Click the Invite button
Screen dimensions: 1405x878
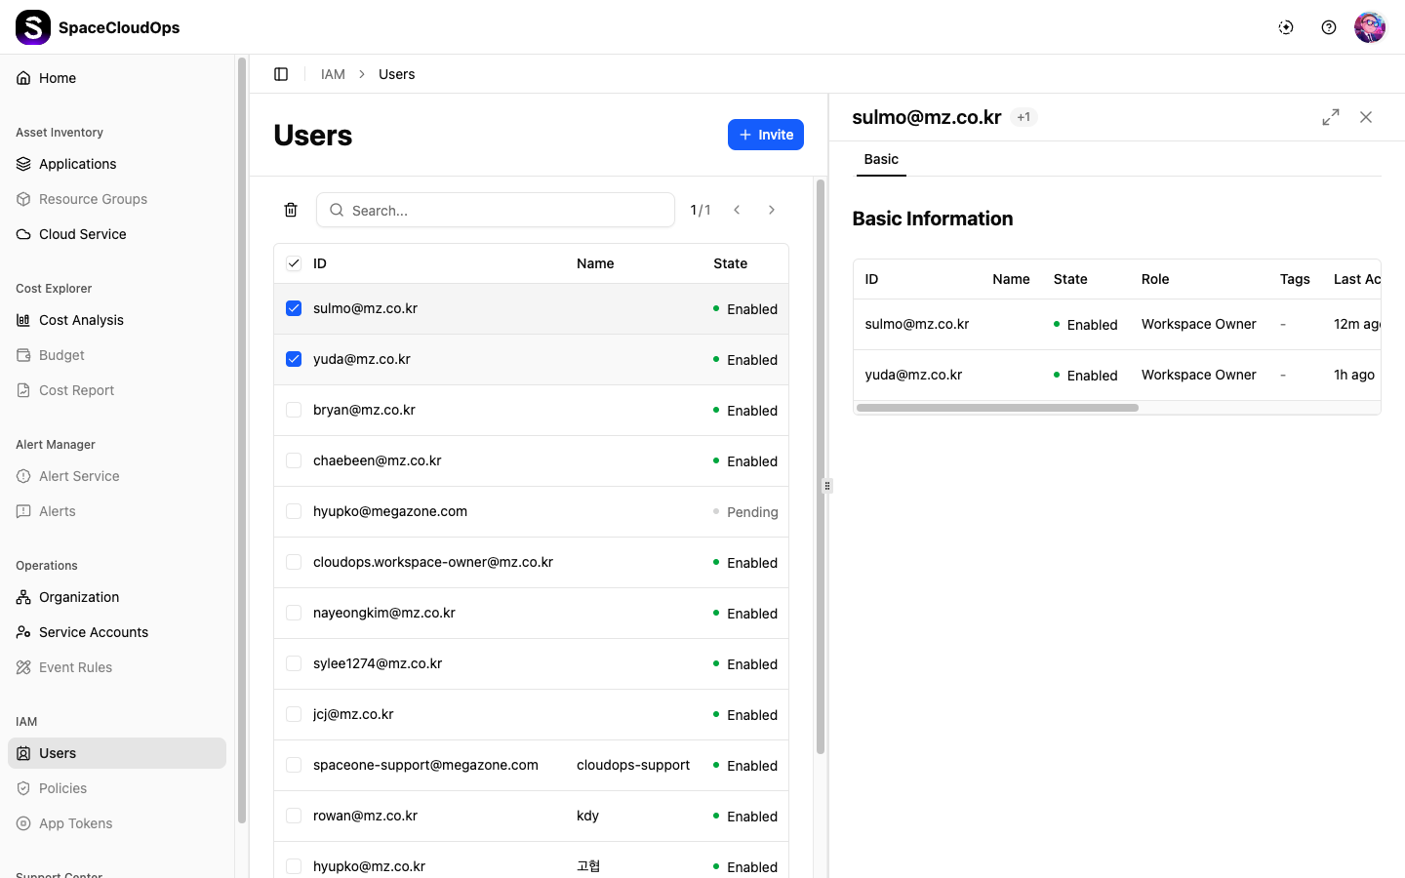point(766,135)
